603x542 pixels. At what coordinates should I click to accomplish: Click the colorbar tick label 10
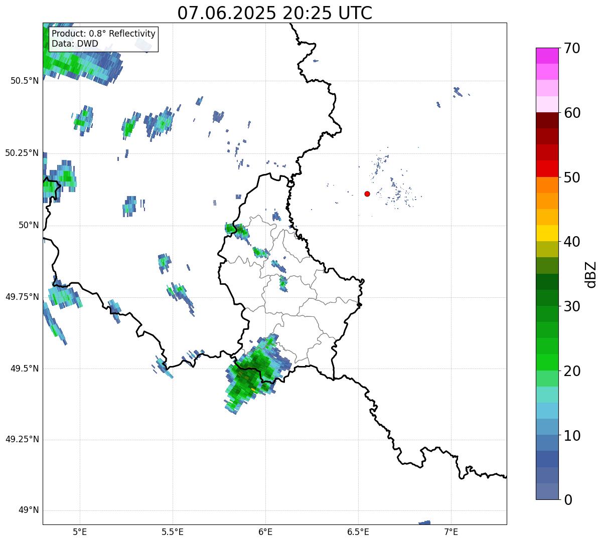[x=572, y=436]
